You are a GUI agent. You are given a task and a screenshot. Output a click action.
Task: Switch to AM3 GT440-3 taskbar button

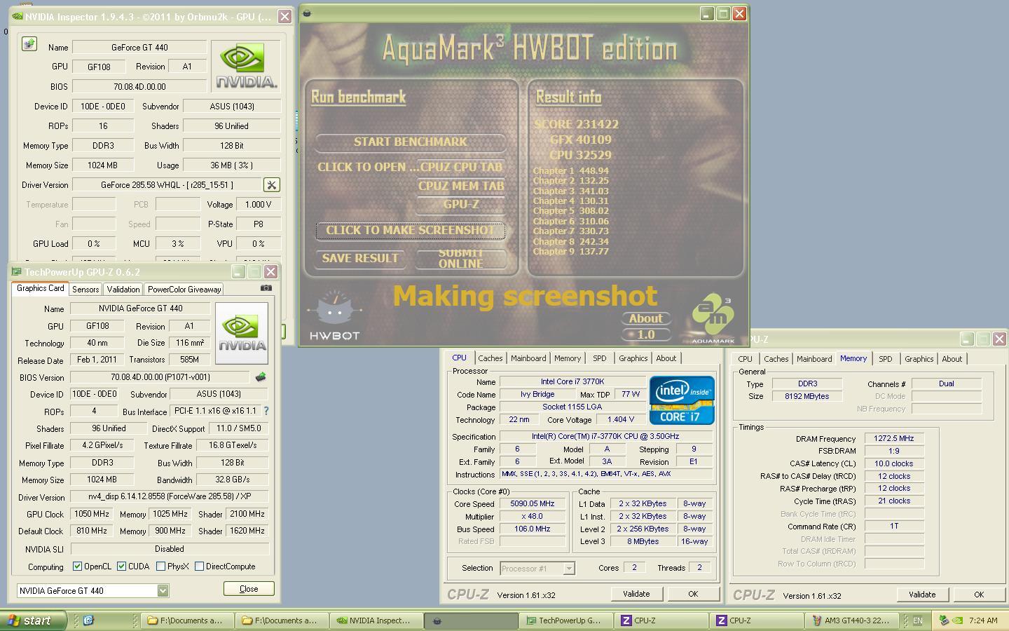click(x=851, y=620)
